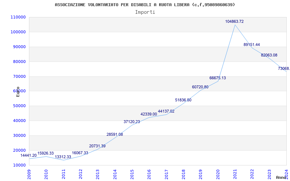Image resolution: width=290 pixels, height=181 pixels.
Task: Click the 2010 x-axis year label
Action: [46, 174]
